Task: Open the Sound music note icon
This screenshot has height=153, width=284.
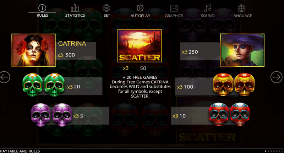Action: 208,8
